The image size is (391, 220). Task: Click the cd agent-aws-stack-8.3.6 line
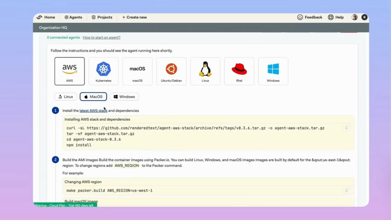click(x=93, y=139)
